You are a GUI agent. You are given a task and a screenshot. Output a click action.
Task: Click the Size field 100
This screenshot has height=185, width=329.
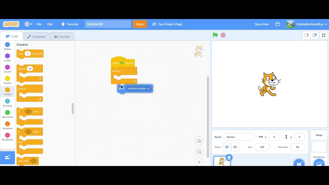[262, 147]
